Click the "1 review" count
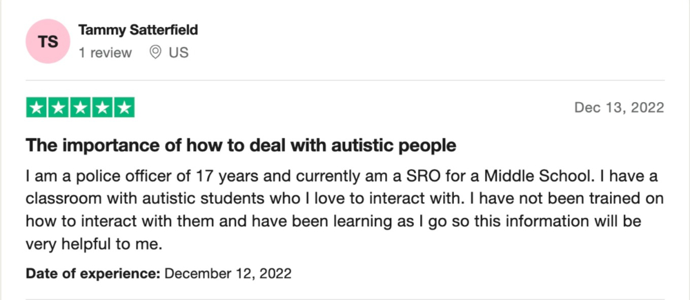Screen dimensions: 690x300 click(105, 52)
